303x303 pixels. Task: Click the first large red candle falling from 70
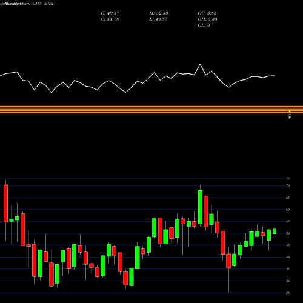[5, 204]
